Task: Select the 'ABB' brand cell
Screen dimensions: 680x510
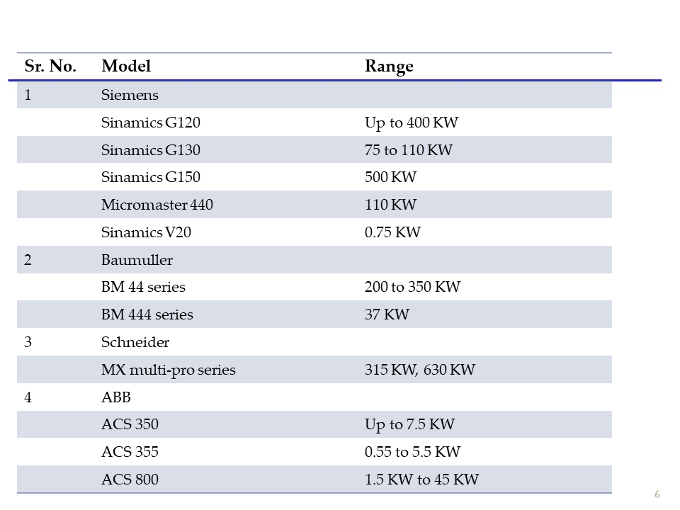Action: [116, 397]
